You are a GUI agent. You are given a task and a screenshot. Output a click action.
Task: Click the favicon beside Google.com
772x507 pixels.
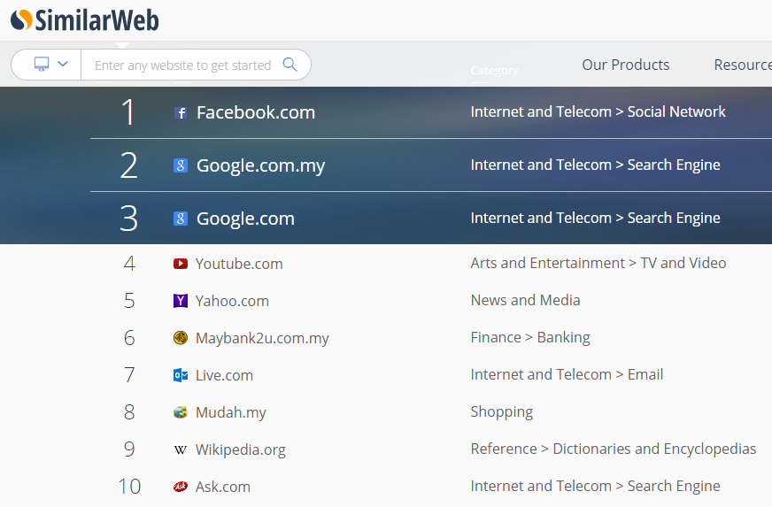181,218
